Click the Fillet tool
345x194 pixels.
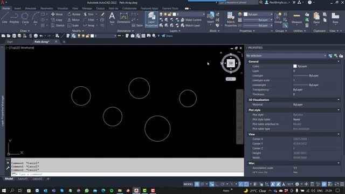pos(89,20)
